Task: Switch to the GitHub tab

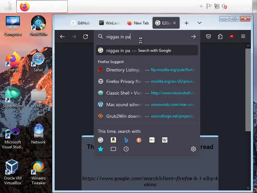Action: (x=81, y=23)
